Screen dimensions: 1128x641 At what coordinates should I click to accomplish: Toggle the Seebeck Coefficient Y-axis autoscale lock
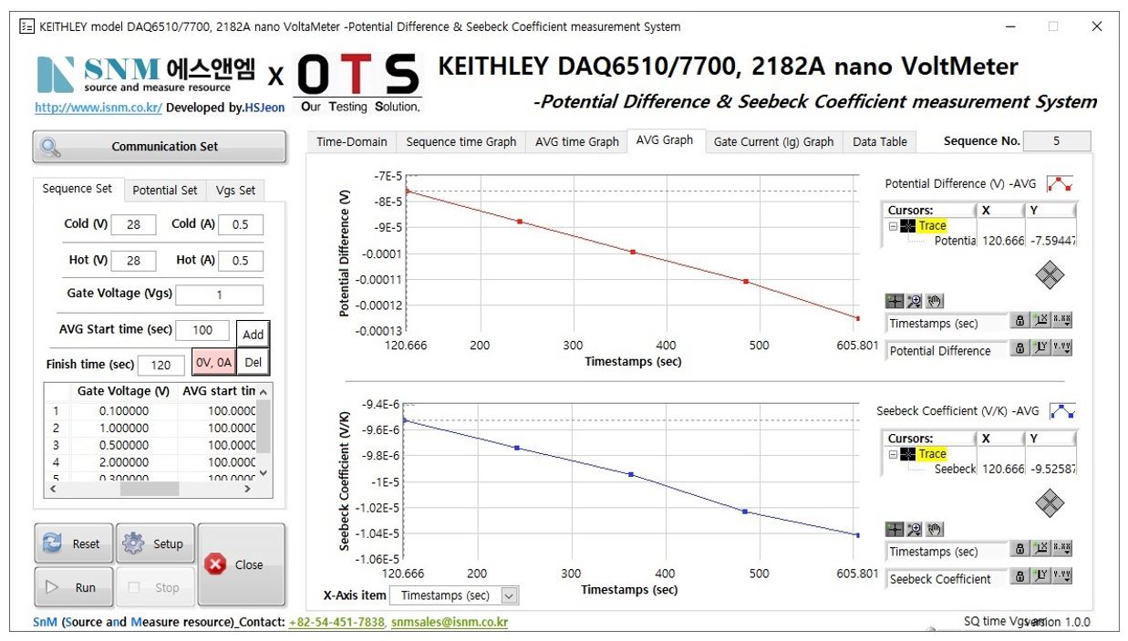pos(1019,577)
